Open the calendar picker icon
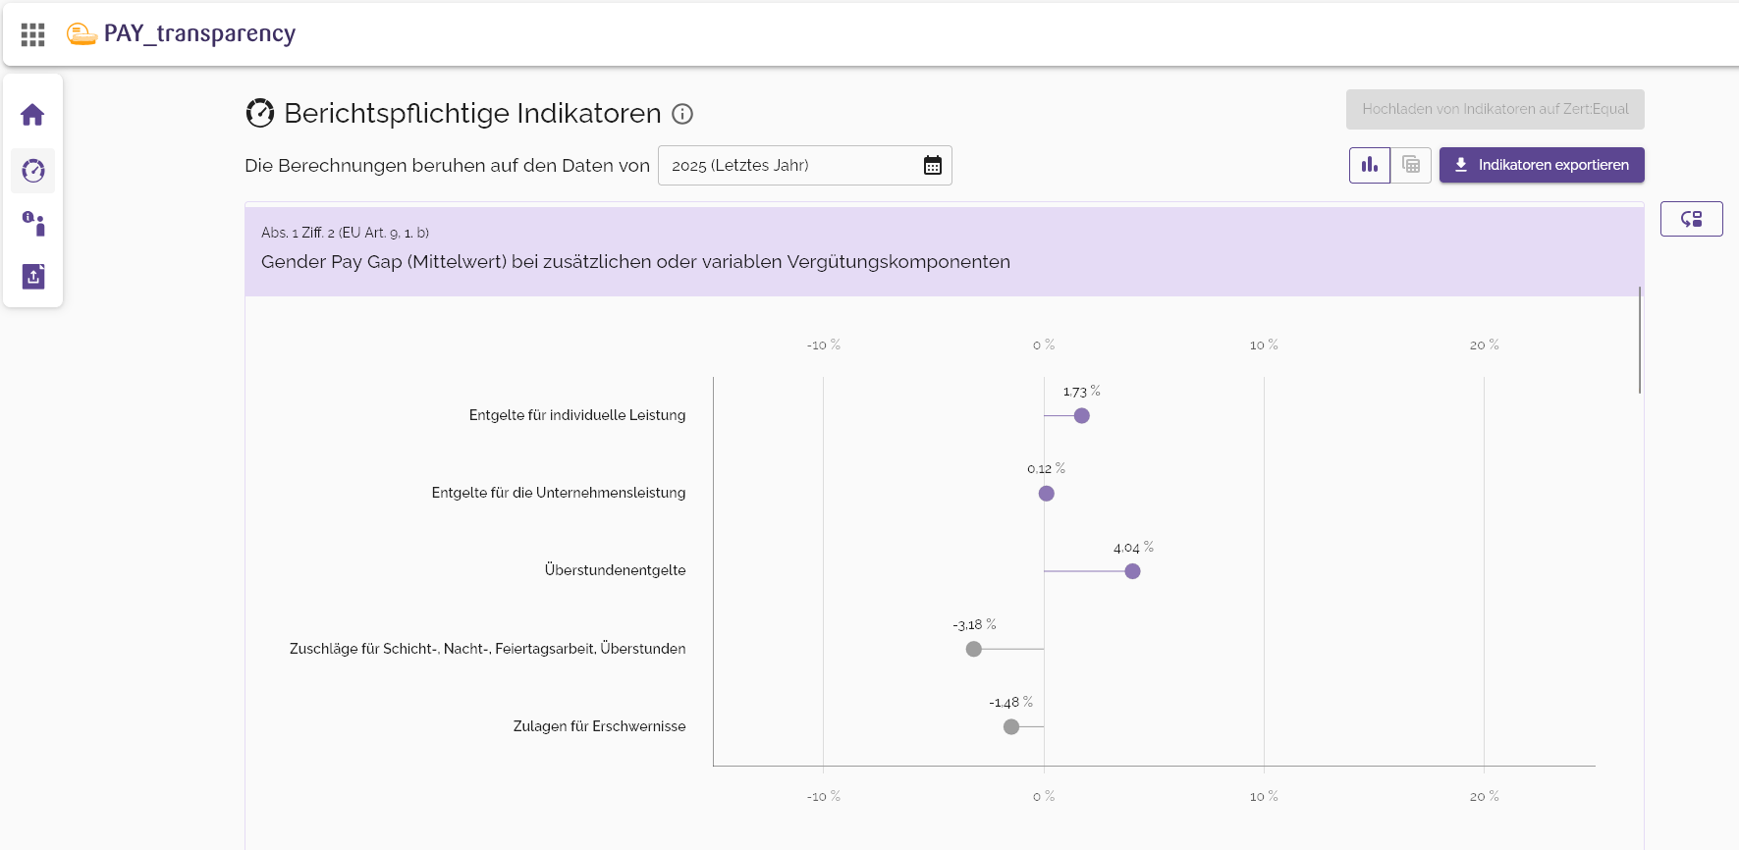This screenshot has width=1739, height=850. coord(932,165)
